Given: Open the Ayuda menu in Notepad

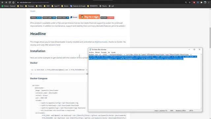Looking at the screenshot, I should point(113,52).
